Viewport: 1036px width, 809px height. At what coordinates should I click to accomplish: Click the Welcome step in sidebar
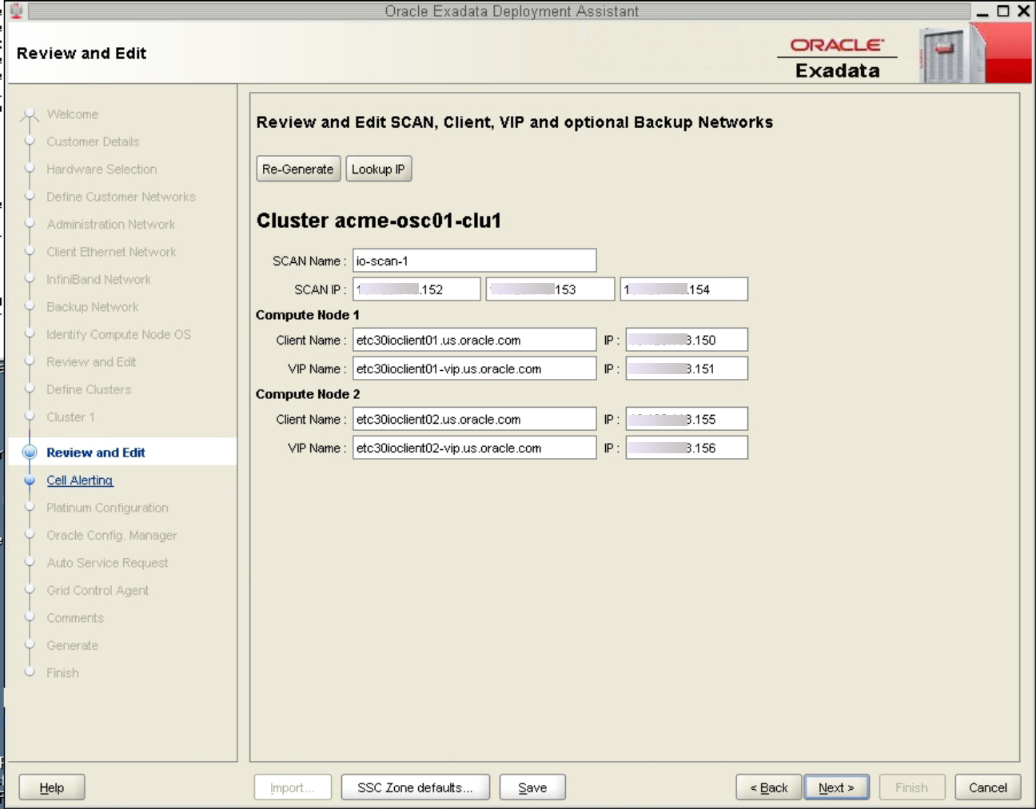tap(73, 114)
